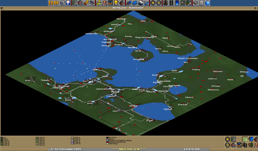The width and height of the screenshot is (258, 151).
Task: Click the sound and music speaker icon
Action: [x=195, y=3]
